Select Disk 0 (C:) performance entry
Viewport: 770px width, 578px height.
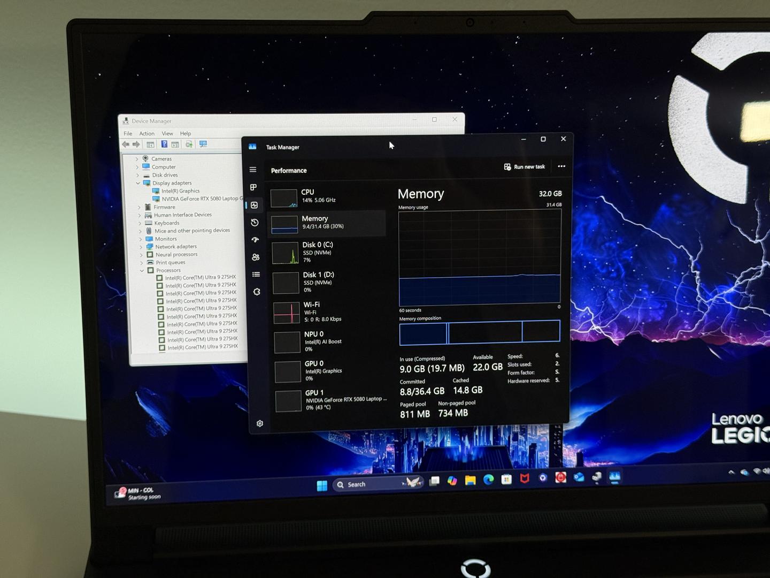tap(328, 252)
